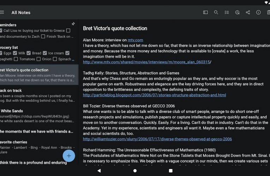Click 'Tadhg Kelly: Stories, Structure, Abstraction and Games'
Viewport: 270px width, 176px height.
[x=131, y=73]
